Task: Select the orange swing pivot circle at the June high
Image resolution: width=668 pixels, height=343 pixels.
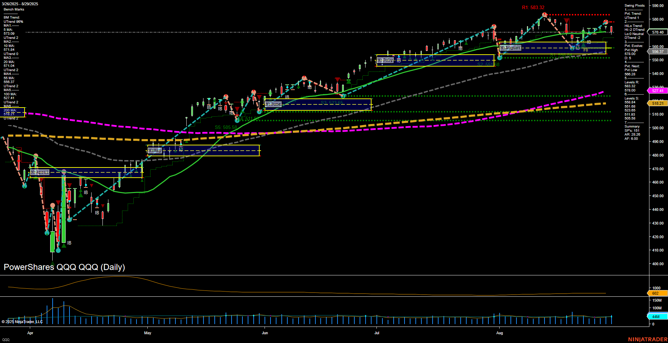Action: point(304,78)
